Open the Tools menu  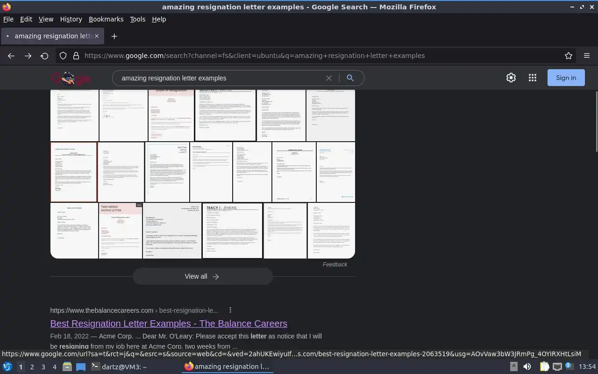click(137, 19)
